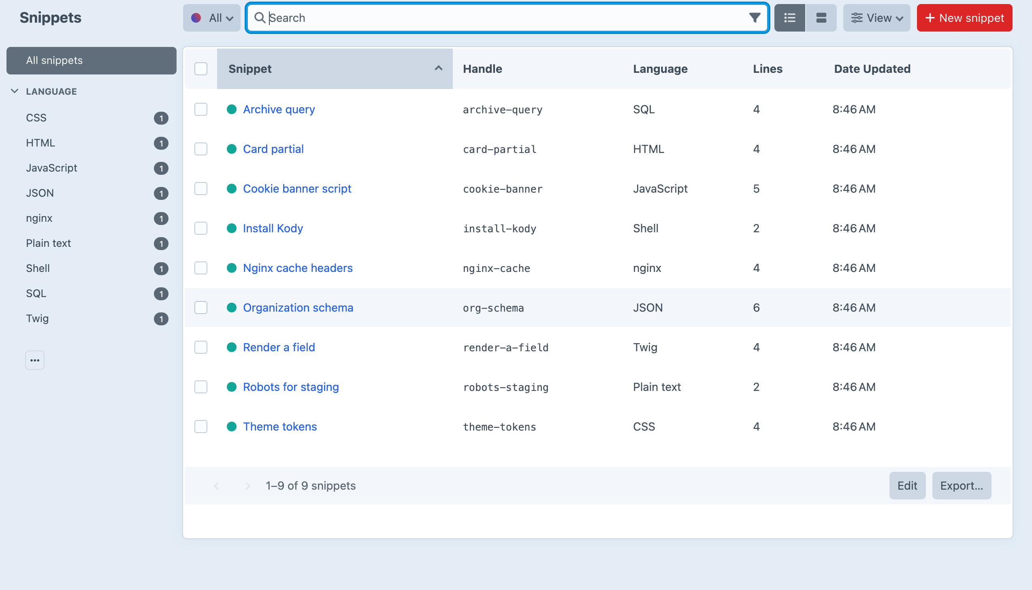Open the Render a field snippet
This screenshot has width=1032, height=590.
tap(279, 348)
